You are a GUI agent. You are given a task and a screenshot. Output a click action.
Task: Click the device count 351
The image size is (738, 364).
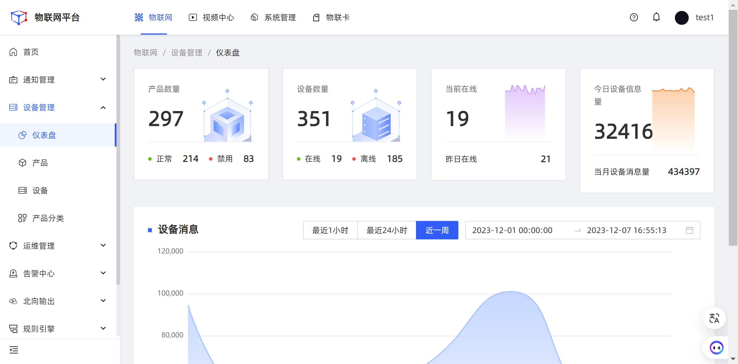tap(314, 119)
